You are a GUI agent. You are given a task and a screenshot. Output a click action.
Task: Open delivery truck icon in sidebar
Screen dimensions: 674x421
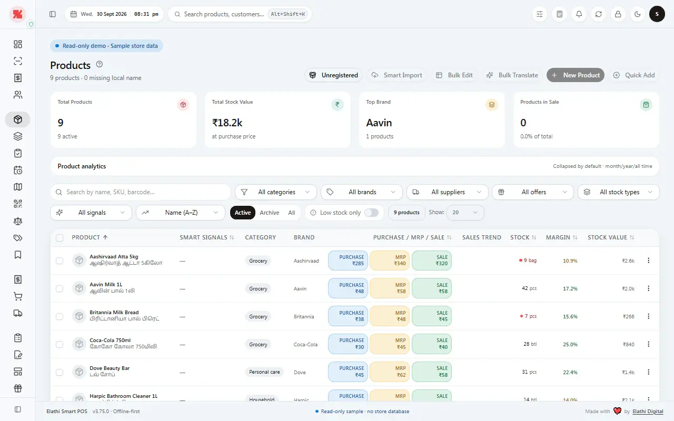click(x=18, y=313)
